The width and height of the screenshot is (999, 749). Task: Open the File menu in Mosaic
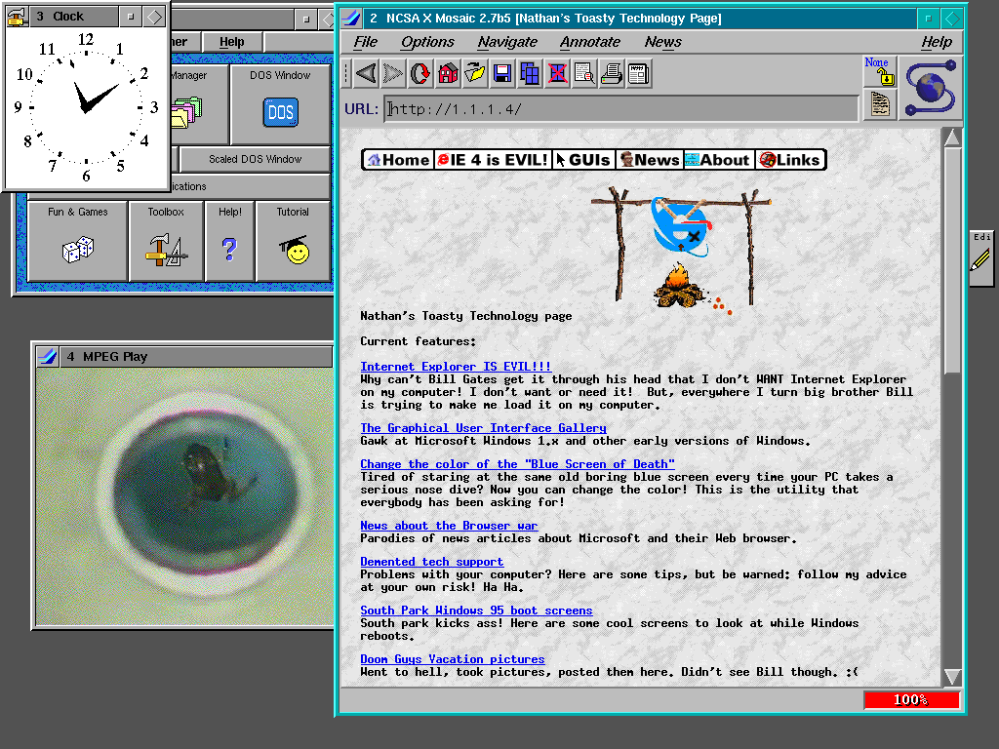point(366,42)
